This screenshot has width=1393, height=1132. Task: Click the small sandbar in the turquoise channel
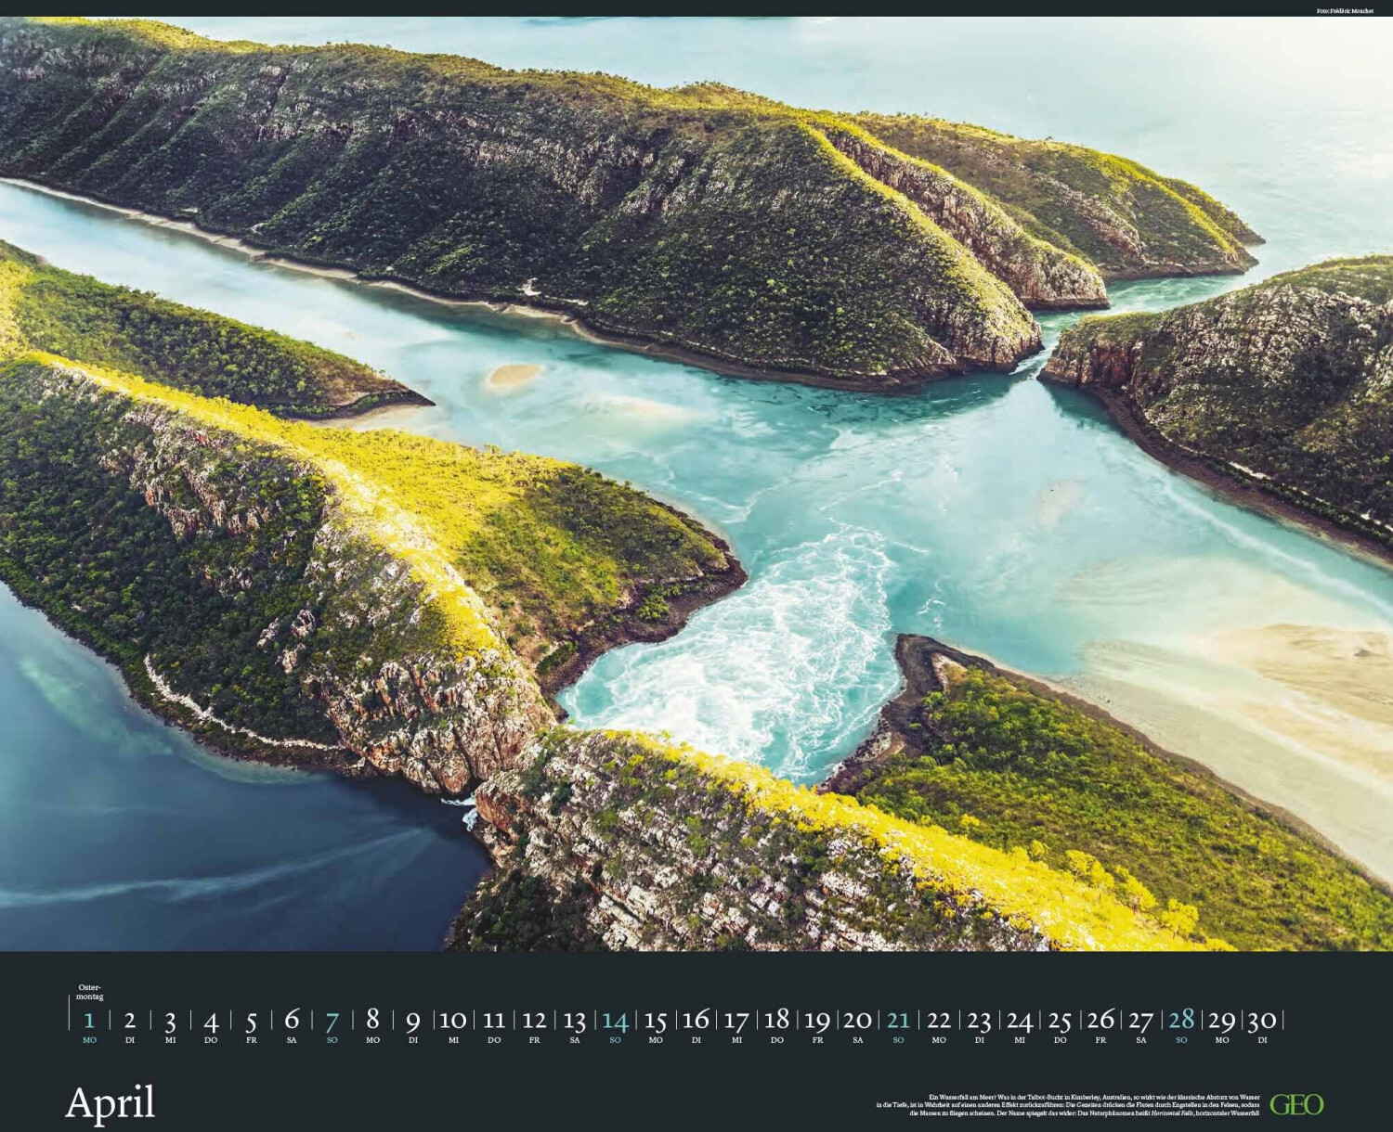pyautogui.click(x=514, y=374)
